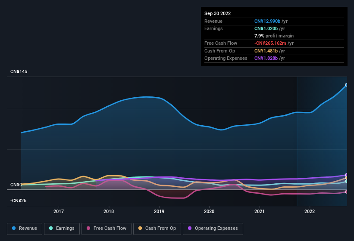Image resolution: width=354 pixels, height=241 pixels.
Task: Toggle the Cash From Op legend button
Action: pyautogui.click(x=157, y=229)
